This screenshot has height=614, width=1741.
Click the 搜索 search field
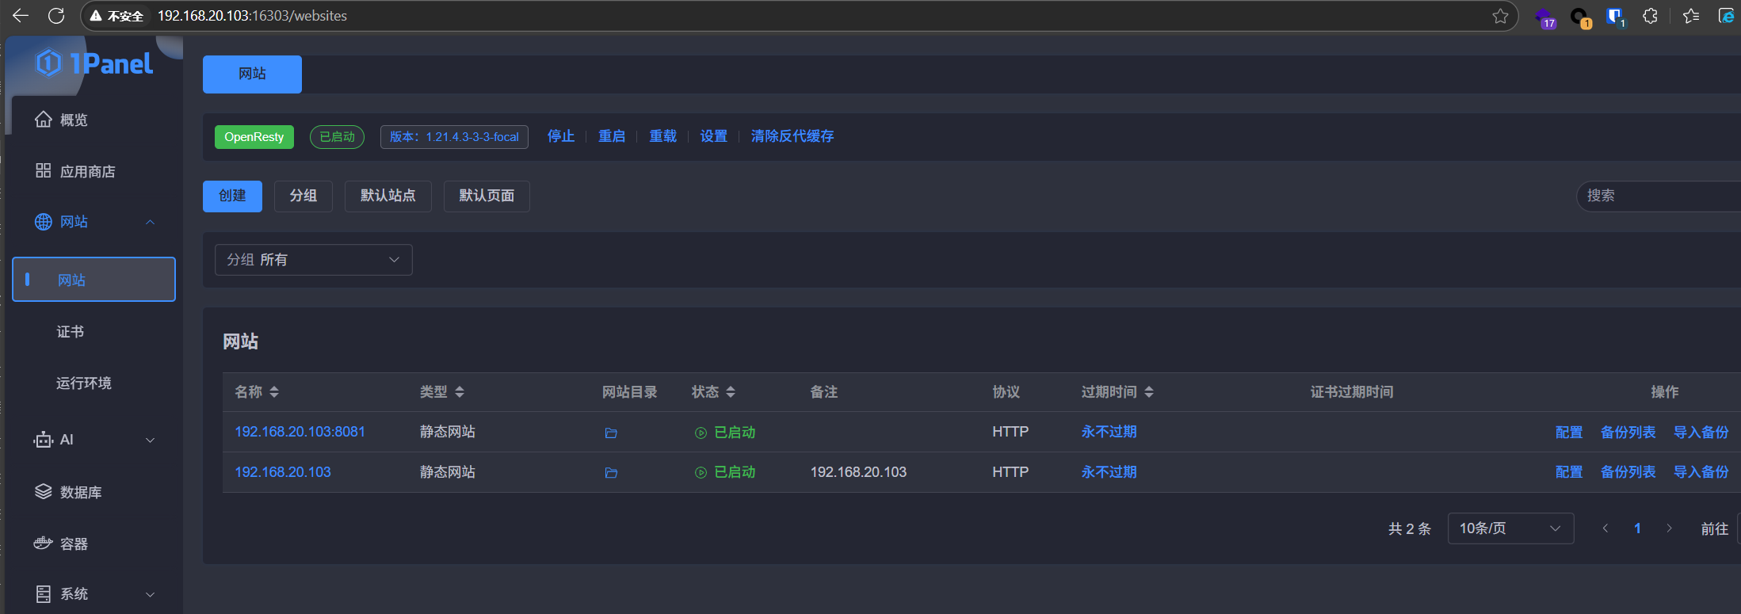pyautogui.click(x=1656, y=196)
